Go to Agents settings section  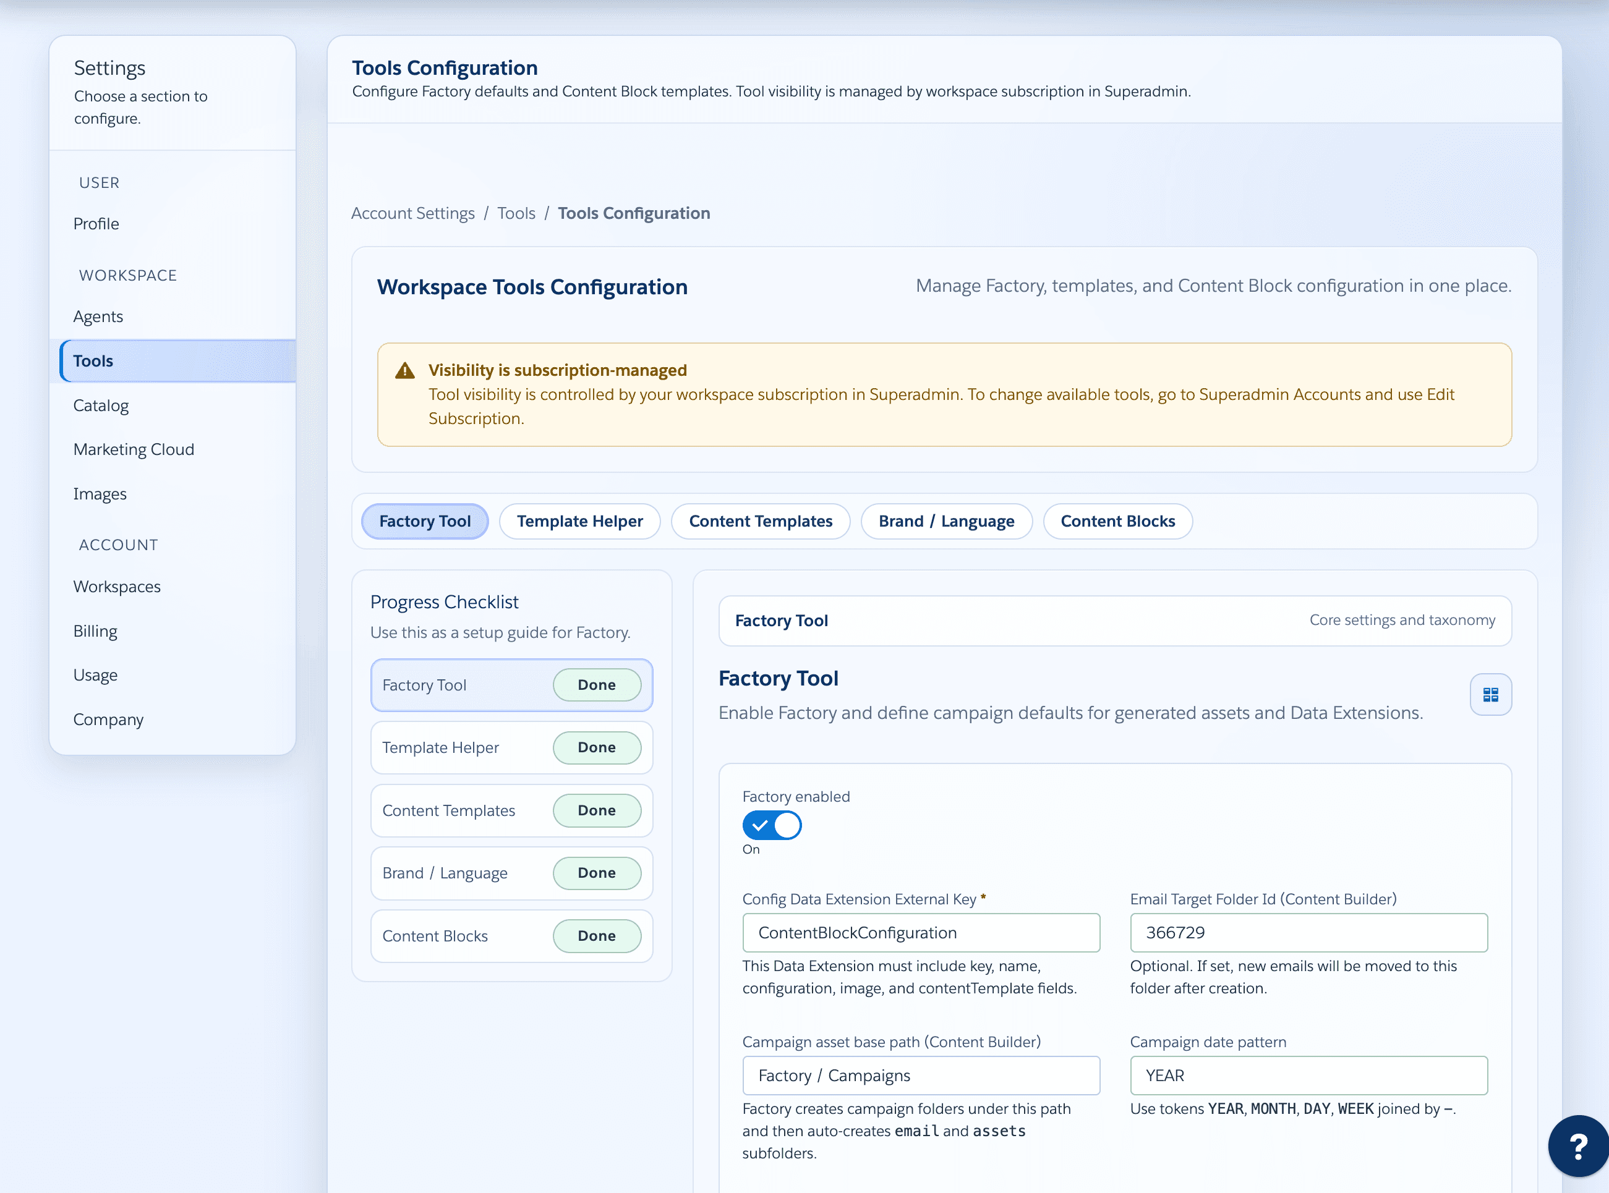pyautogui.click(x=172, y=316)
